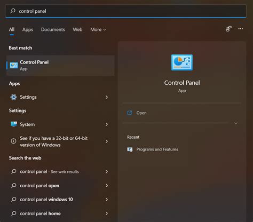Expand the Settings app result arrow
The image size is (253, 222).
pos(107,97)
